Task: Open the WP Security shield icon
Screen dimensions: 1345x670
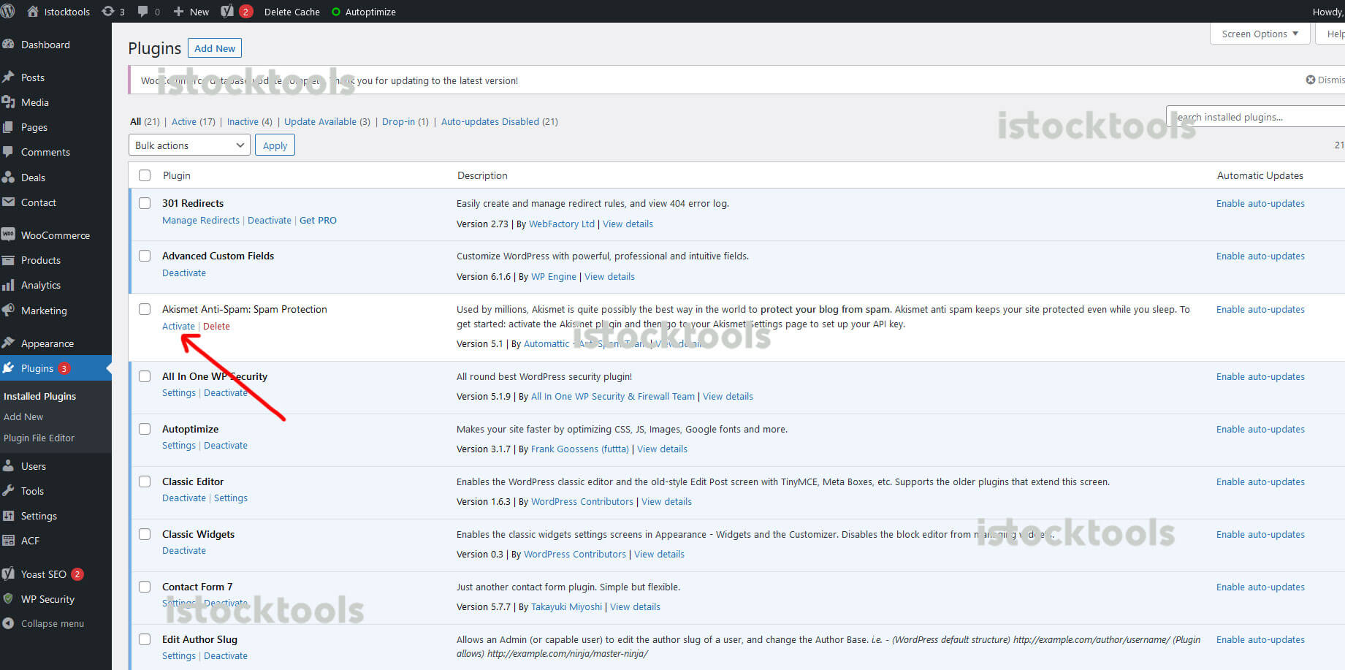Action: click(8, 599)
